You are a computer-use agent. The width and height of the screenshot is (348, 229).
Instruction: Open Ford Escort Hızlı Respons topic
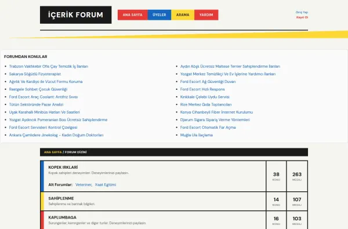tap(202, 89)
